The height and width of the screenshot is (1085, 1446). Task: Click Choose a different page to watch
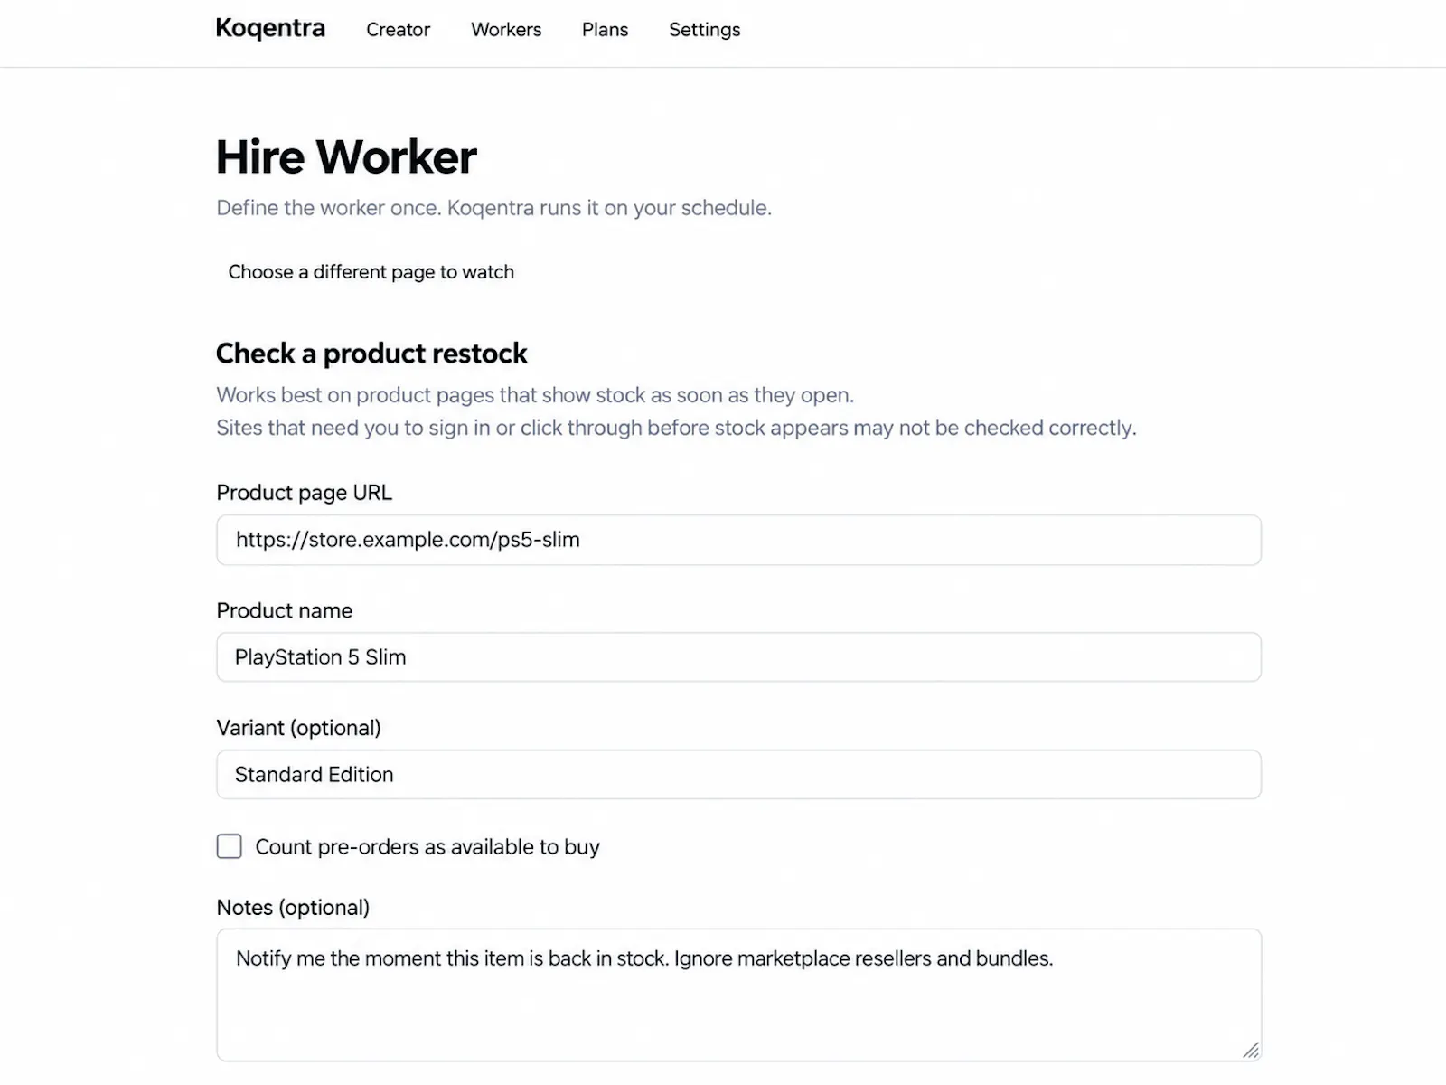371,272
